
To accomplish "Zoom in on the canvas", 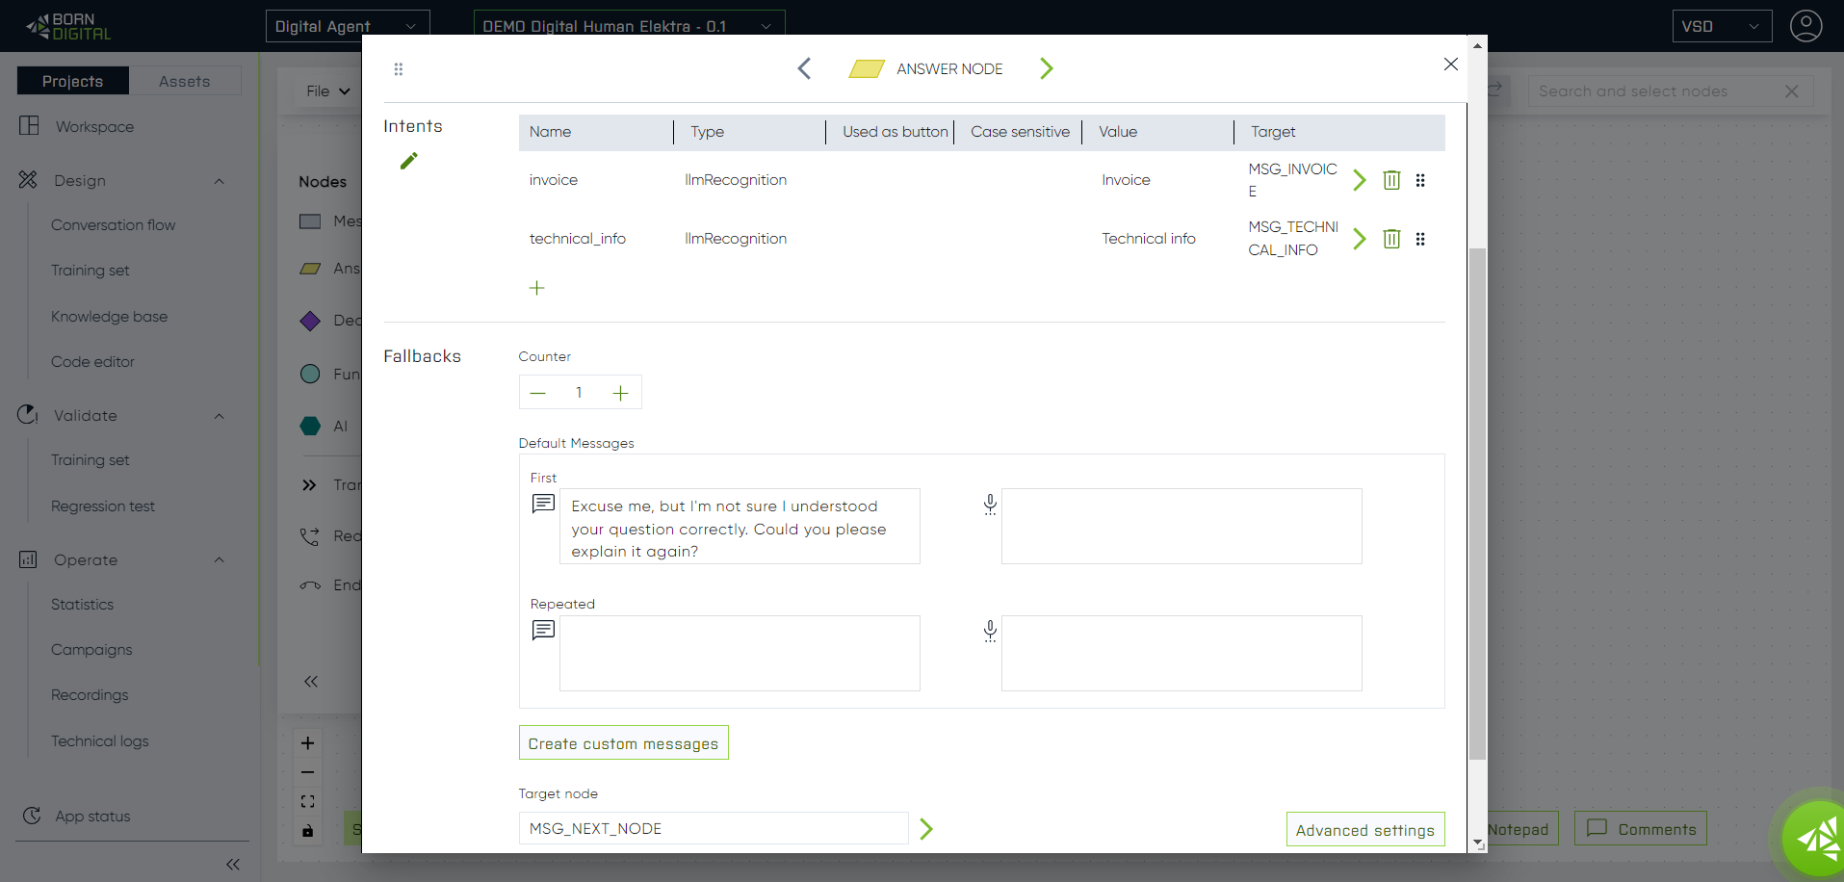I will click(x=307, y=743).
